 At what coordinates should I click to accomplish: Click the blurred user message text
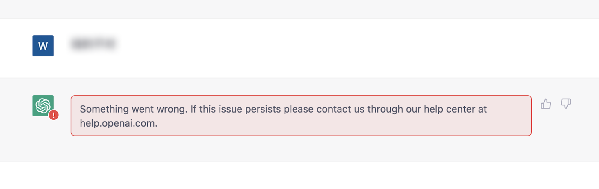tap(93, 44)
